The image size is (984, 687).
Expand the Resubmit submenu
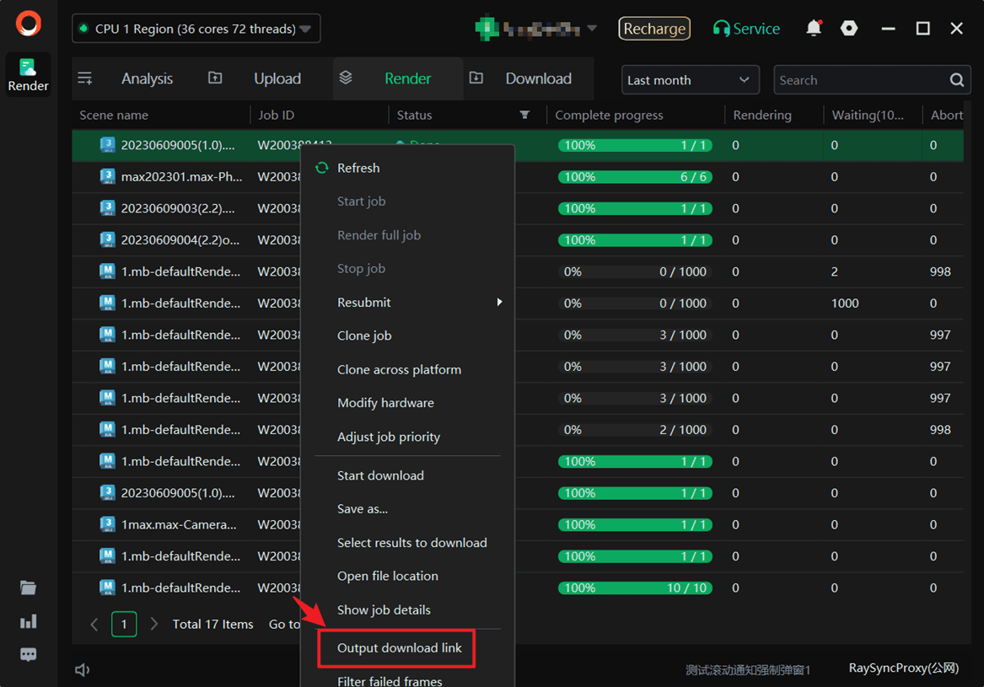click(x=499, y=302)
